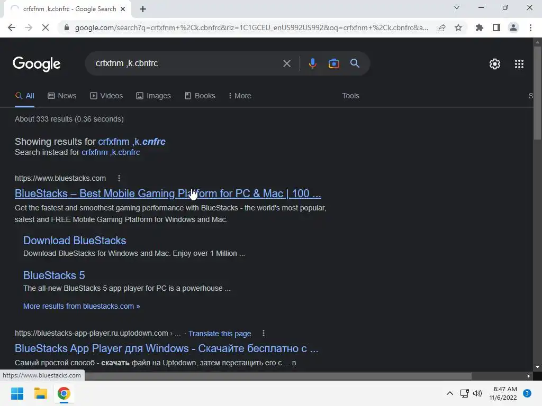Open Chrome side panel
This screenshot has width=542, height=406.
point(496,27)
